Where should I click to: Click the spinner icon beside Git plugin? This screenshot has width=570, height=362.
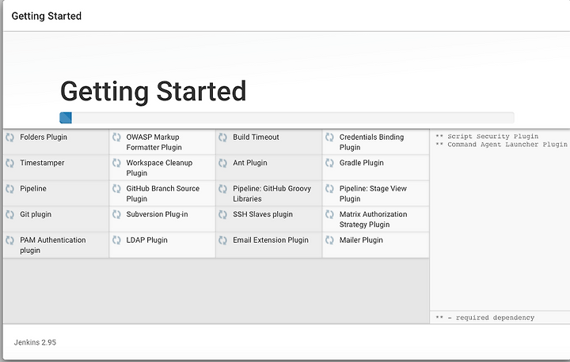click(9, 214)
